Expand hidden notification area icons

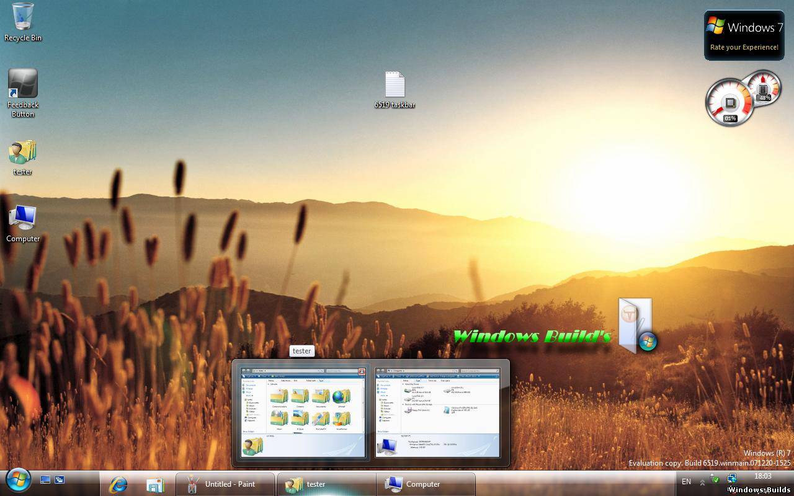[702, 482]
